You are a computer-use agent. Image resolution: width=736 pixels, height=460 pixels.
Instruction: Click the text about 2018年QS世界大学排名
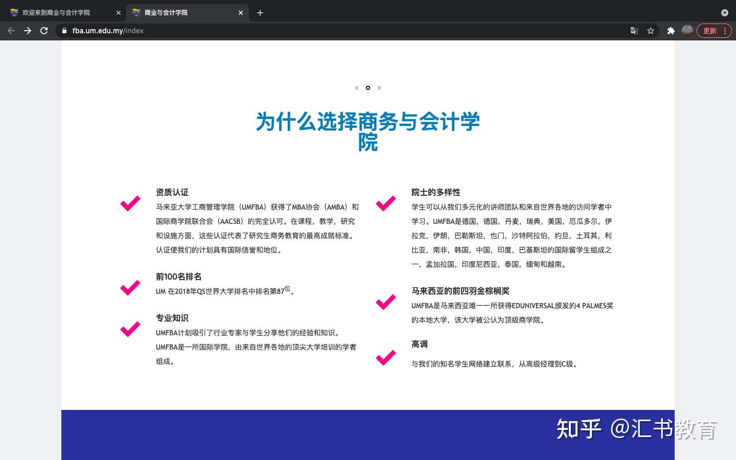[225, 290]
